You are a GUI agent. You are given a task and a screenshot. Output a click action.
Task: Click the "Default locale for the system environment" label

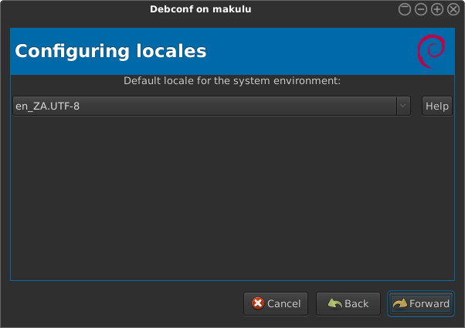[232, 80]
